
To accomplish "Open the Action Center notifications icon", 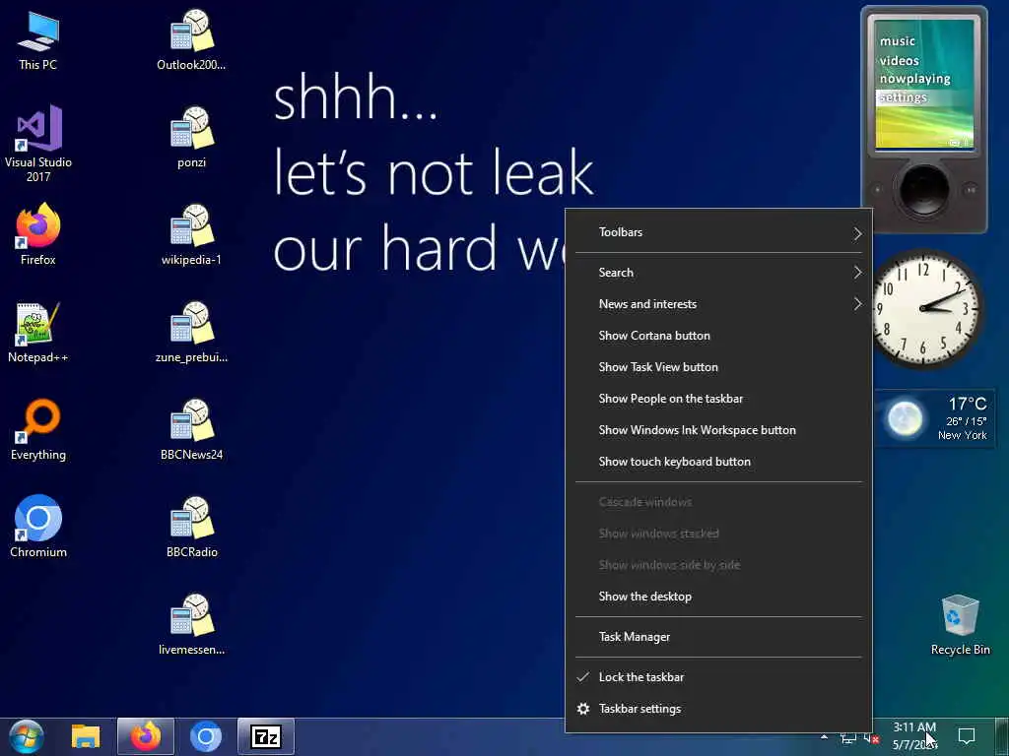I will tap(967, 736).
